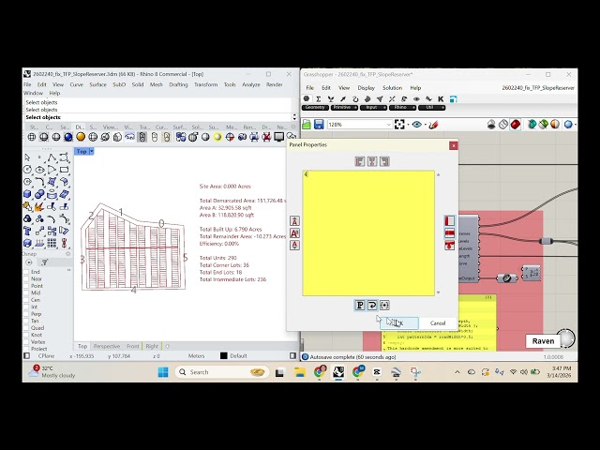
Task: Click the Save floppy disk icon in Grasshopper
Action: tap(319, 125)
